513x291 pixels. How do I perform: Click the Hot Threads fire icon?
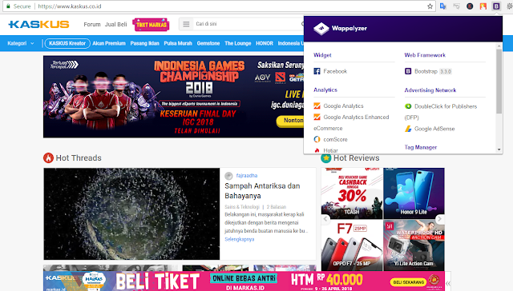pyautogui.click(x=48, y=158)
